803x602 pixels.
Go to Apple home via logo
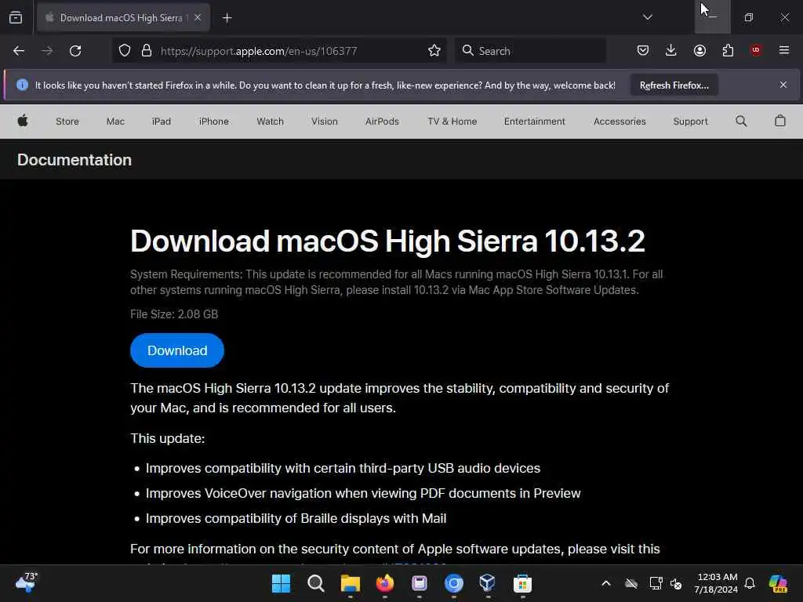point(23,121)
